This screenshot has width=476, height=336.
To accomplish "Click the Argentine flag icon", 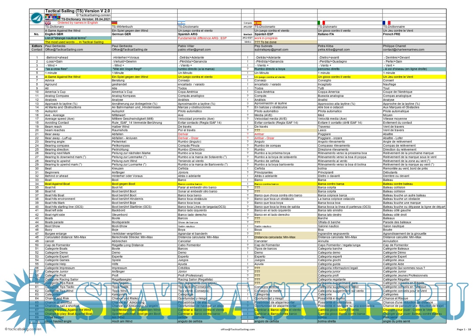I will tap(181, 22).
